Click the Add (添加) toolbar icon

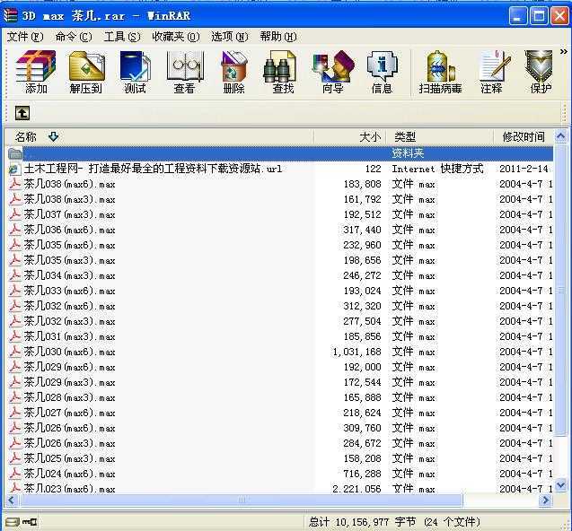(36, 72)
